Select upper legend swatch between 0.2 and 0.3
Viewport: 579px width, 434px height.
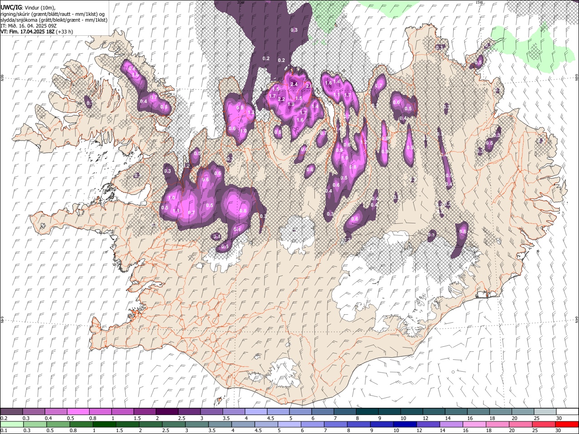pyautogui.click(x=11, y=412)
